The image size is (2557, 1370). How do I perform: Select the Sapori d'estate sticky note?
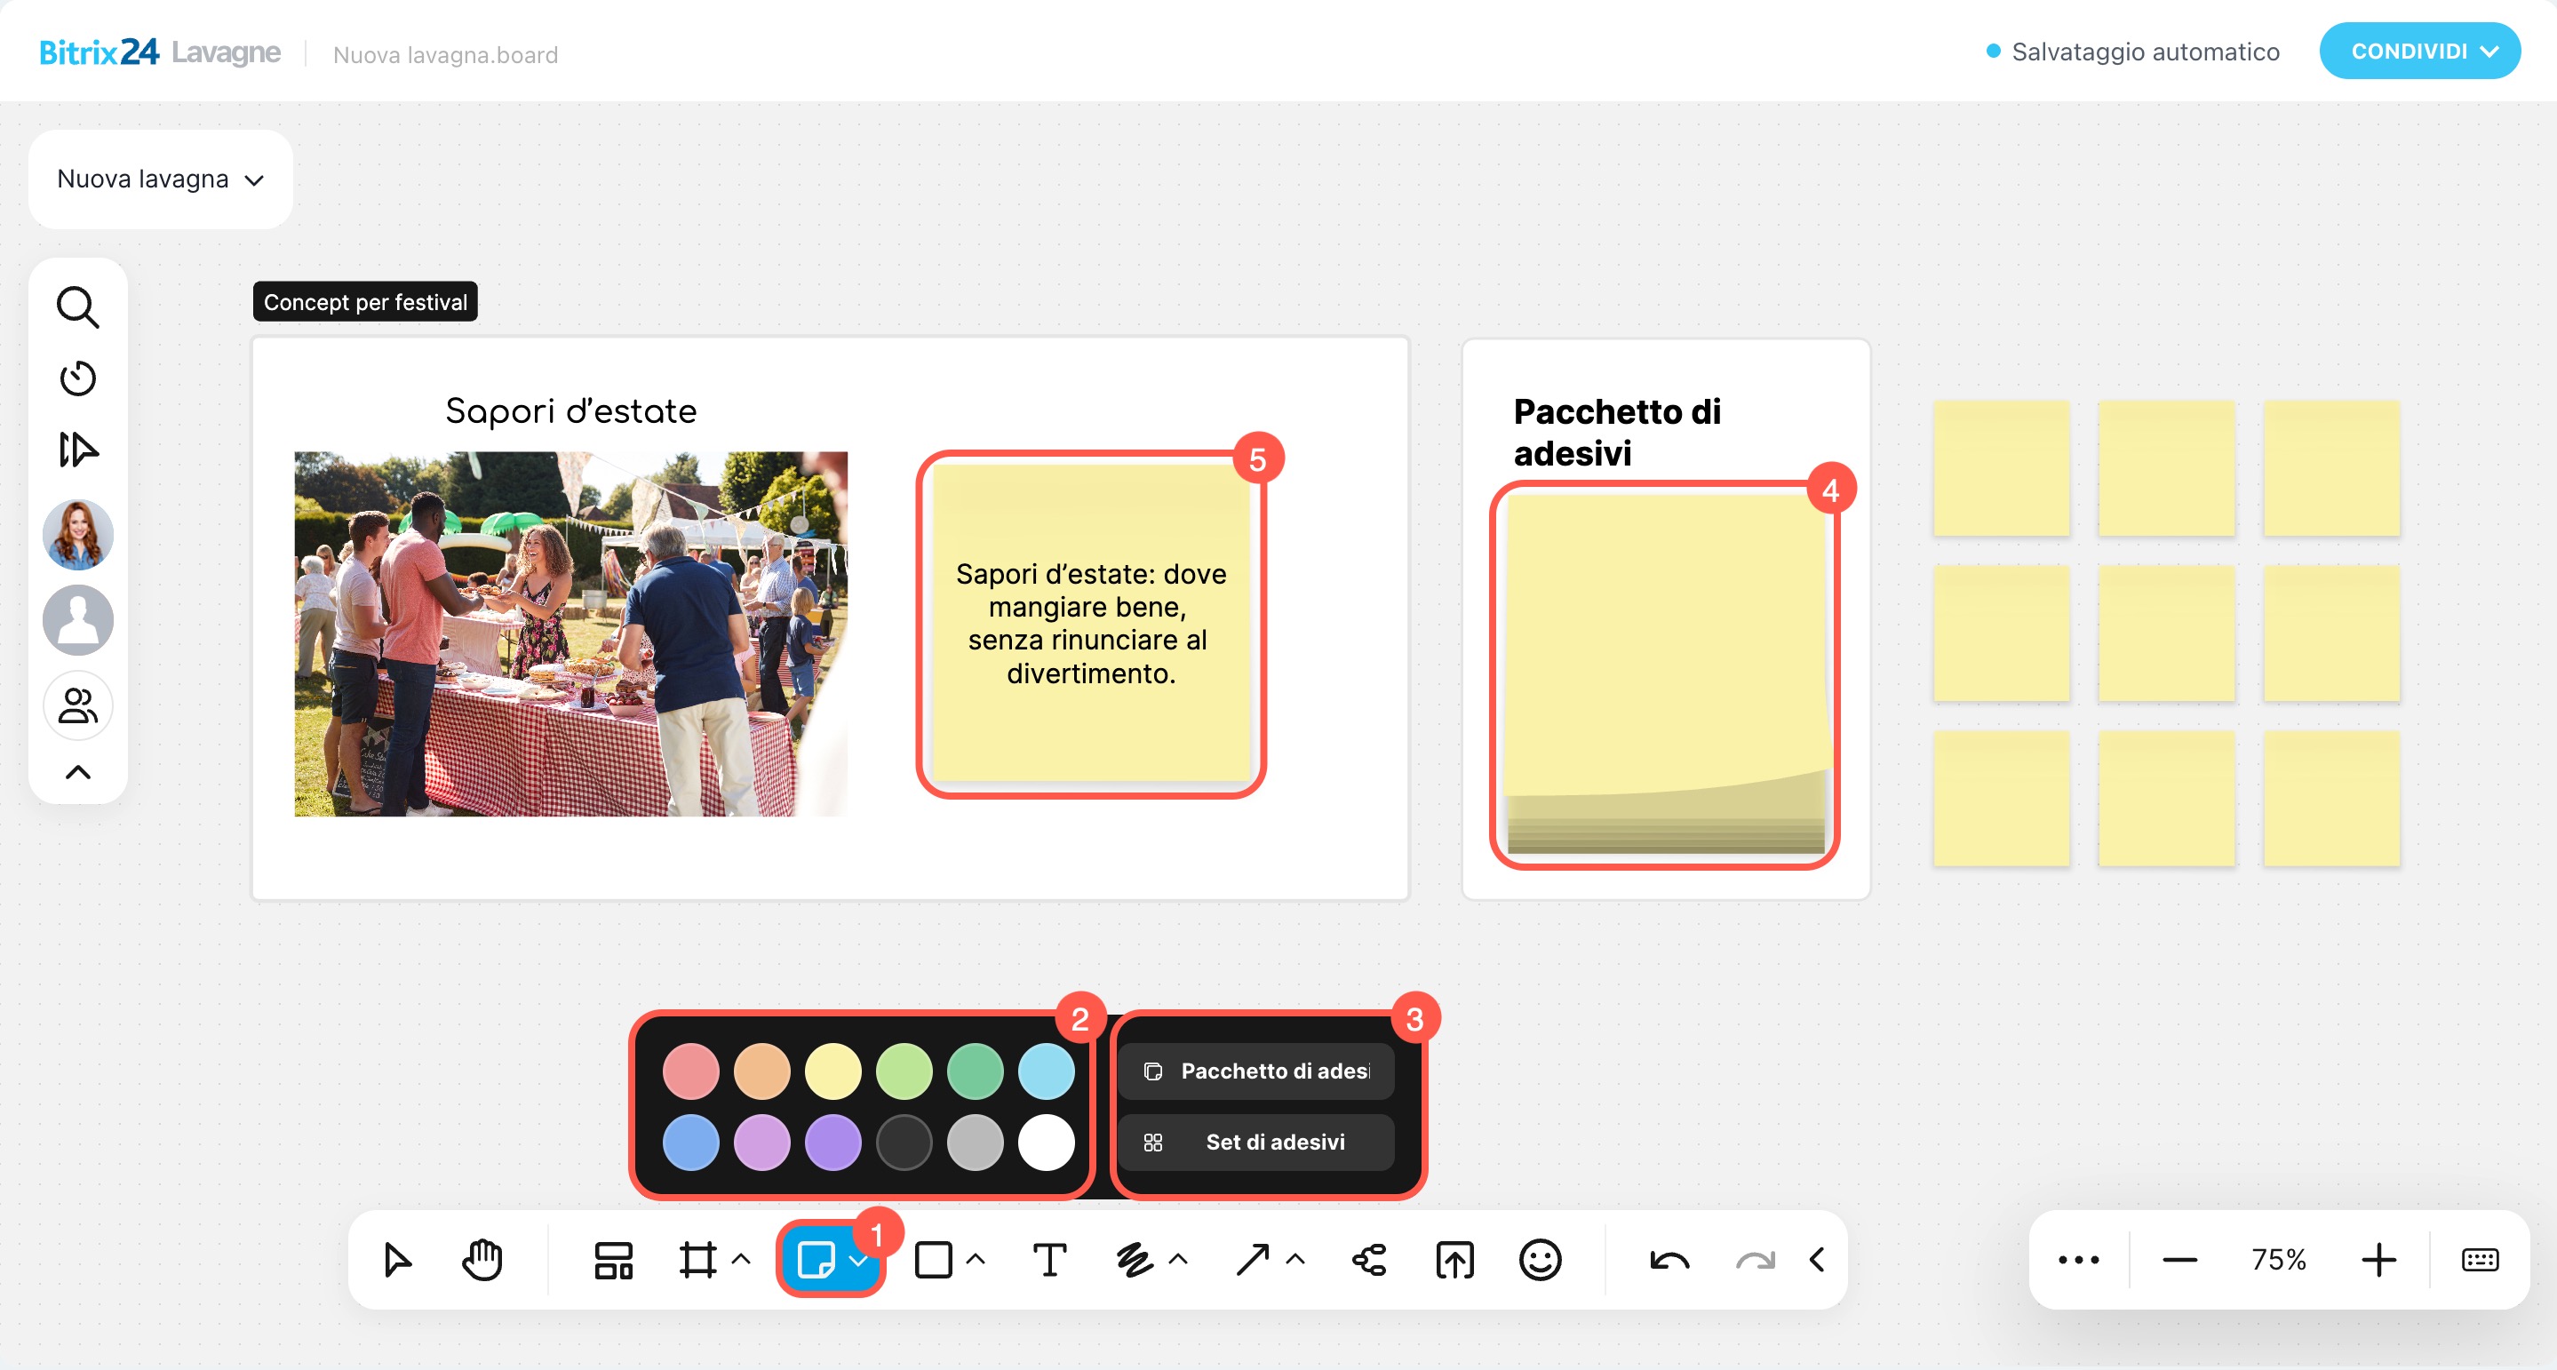(x=1090, y=624)
